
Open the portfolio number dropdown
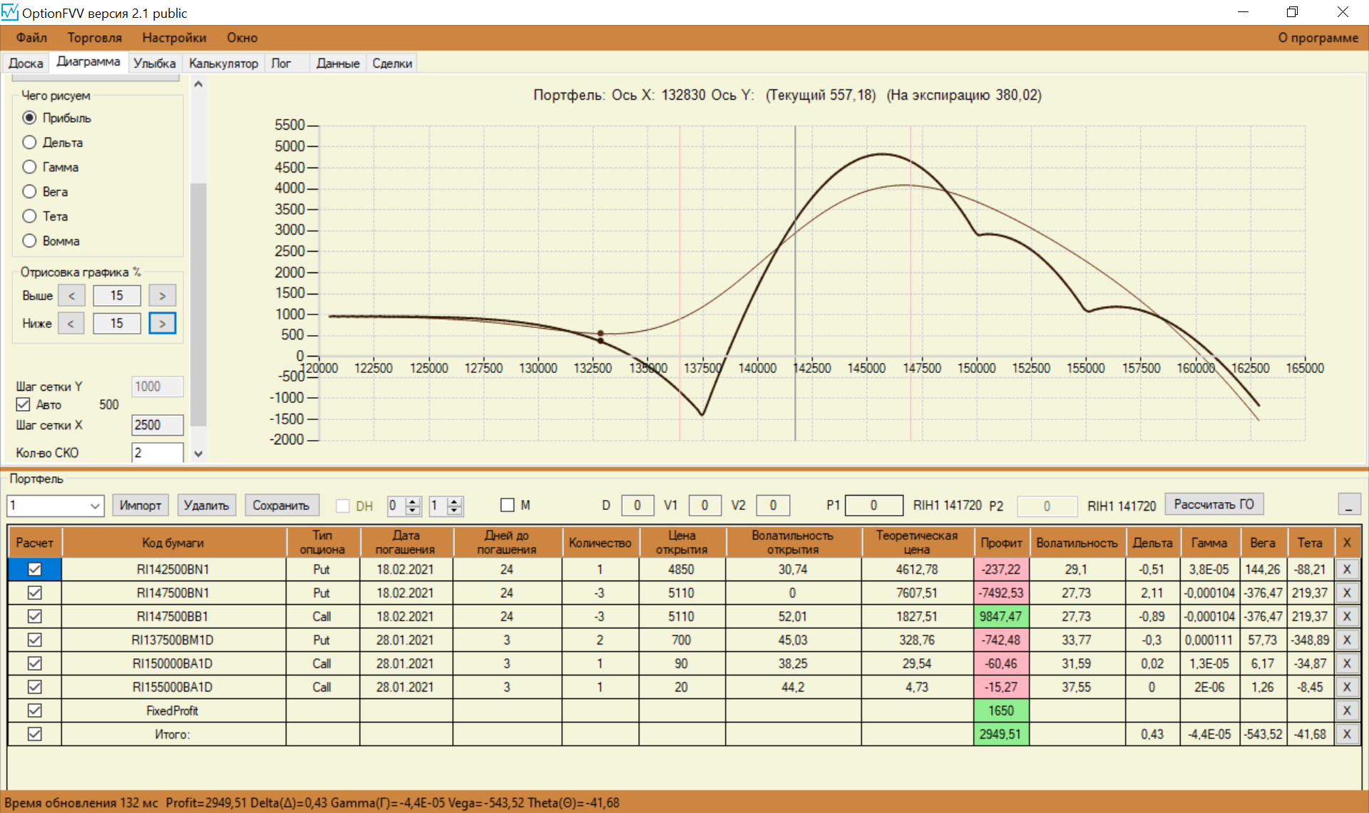tap(95, 506)
